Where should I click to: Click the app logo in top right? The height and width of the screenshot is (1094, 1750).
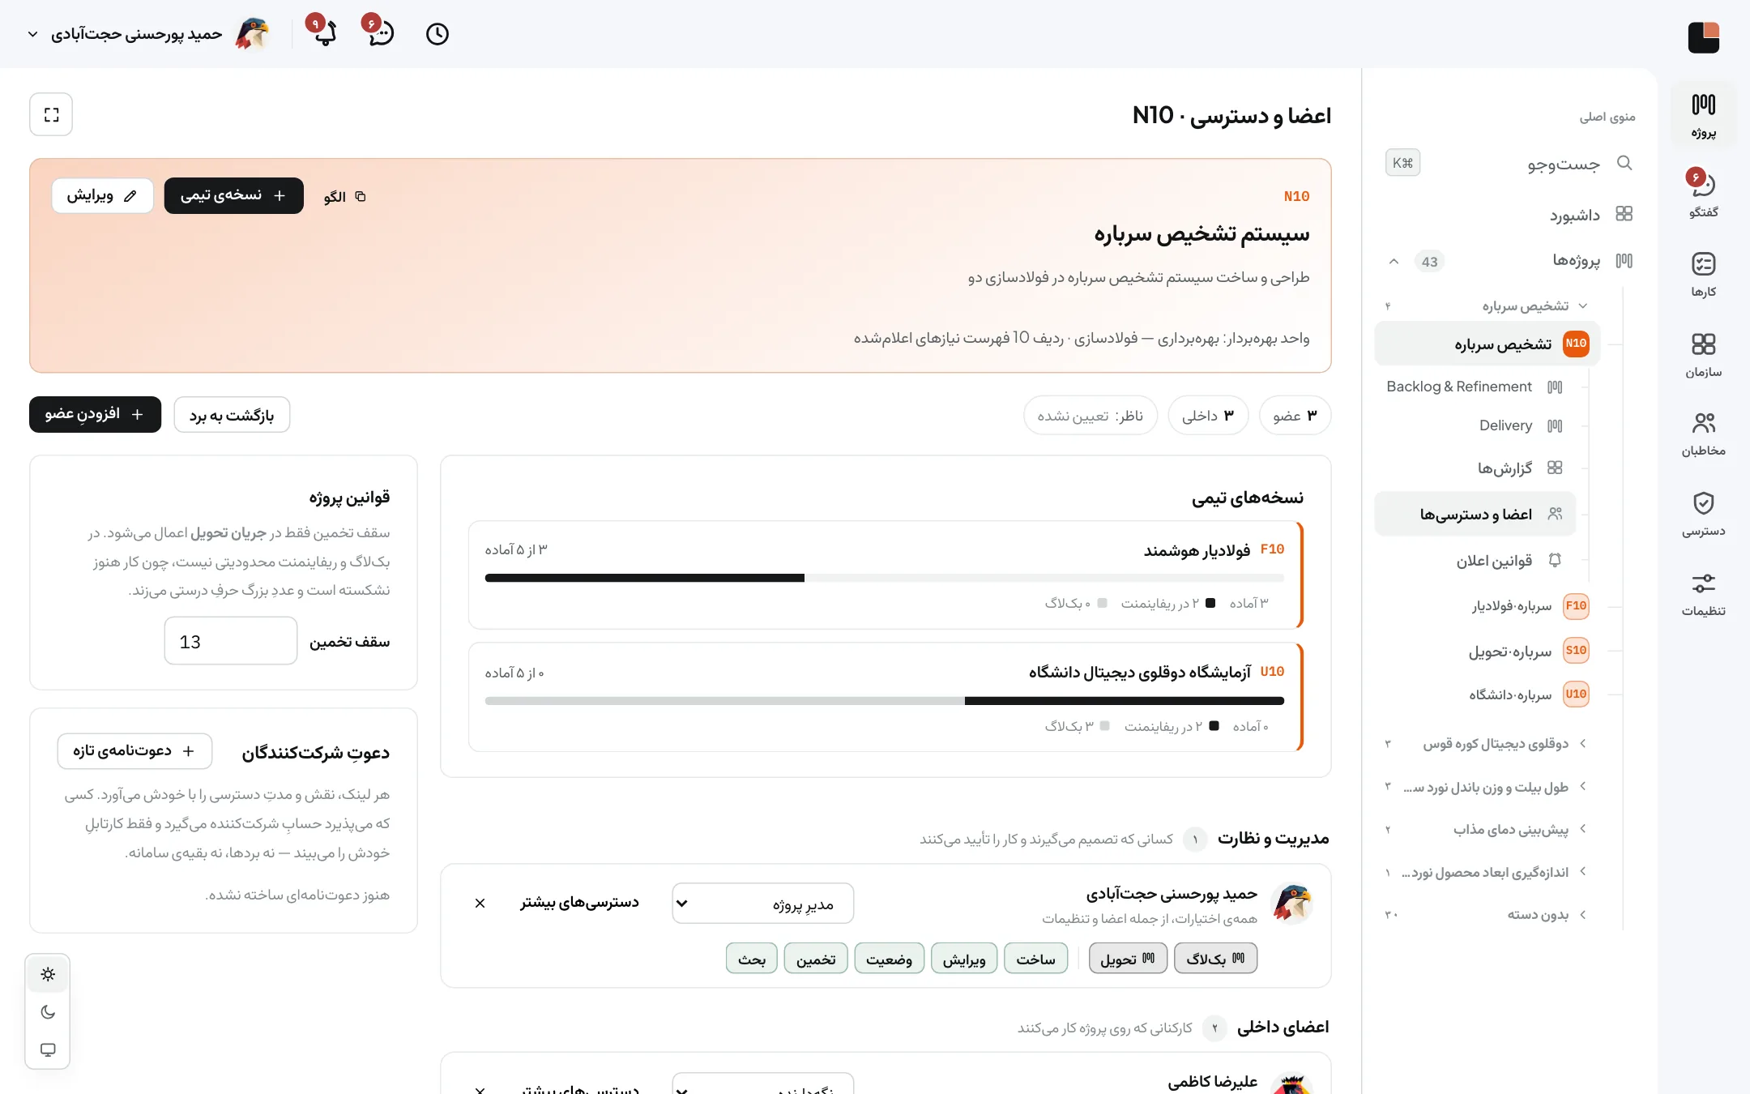(x=1703, y=37)
